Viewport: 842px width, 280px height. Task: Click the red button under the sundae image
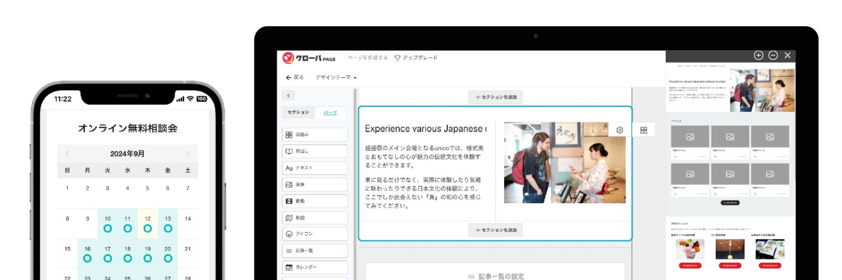click(x=690, y=265)
